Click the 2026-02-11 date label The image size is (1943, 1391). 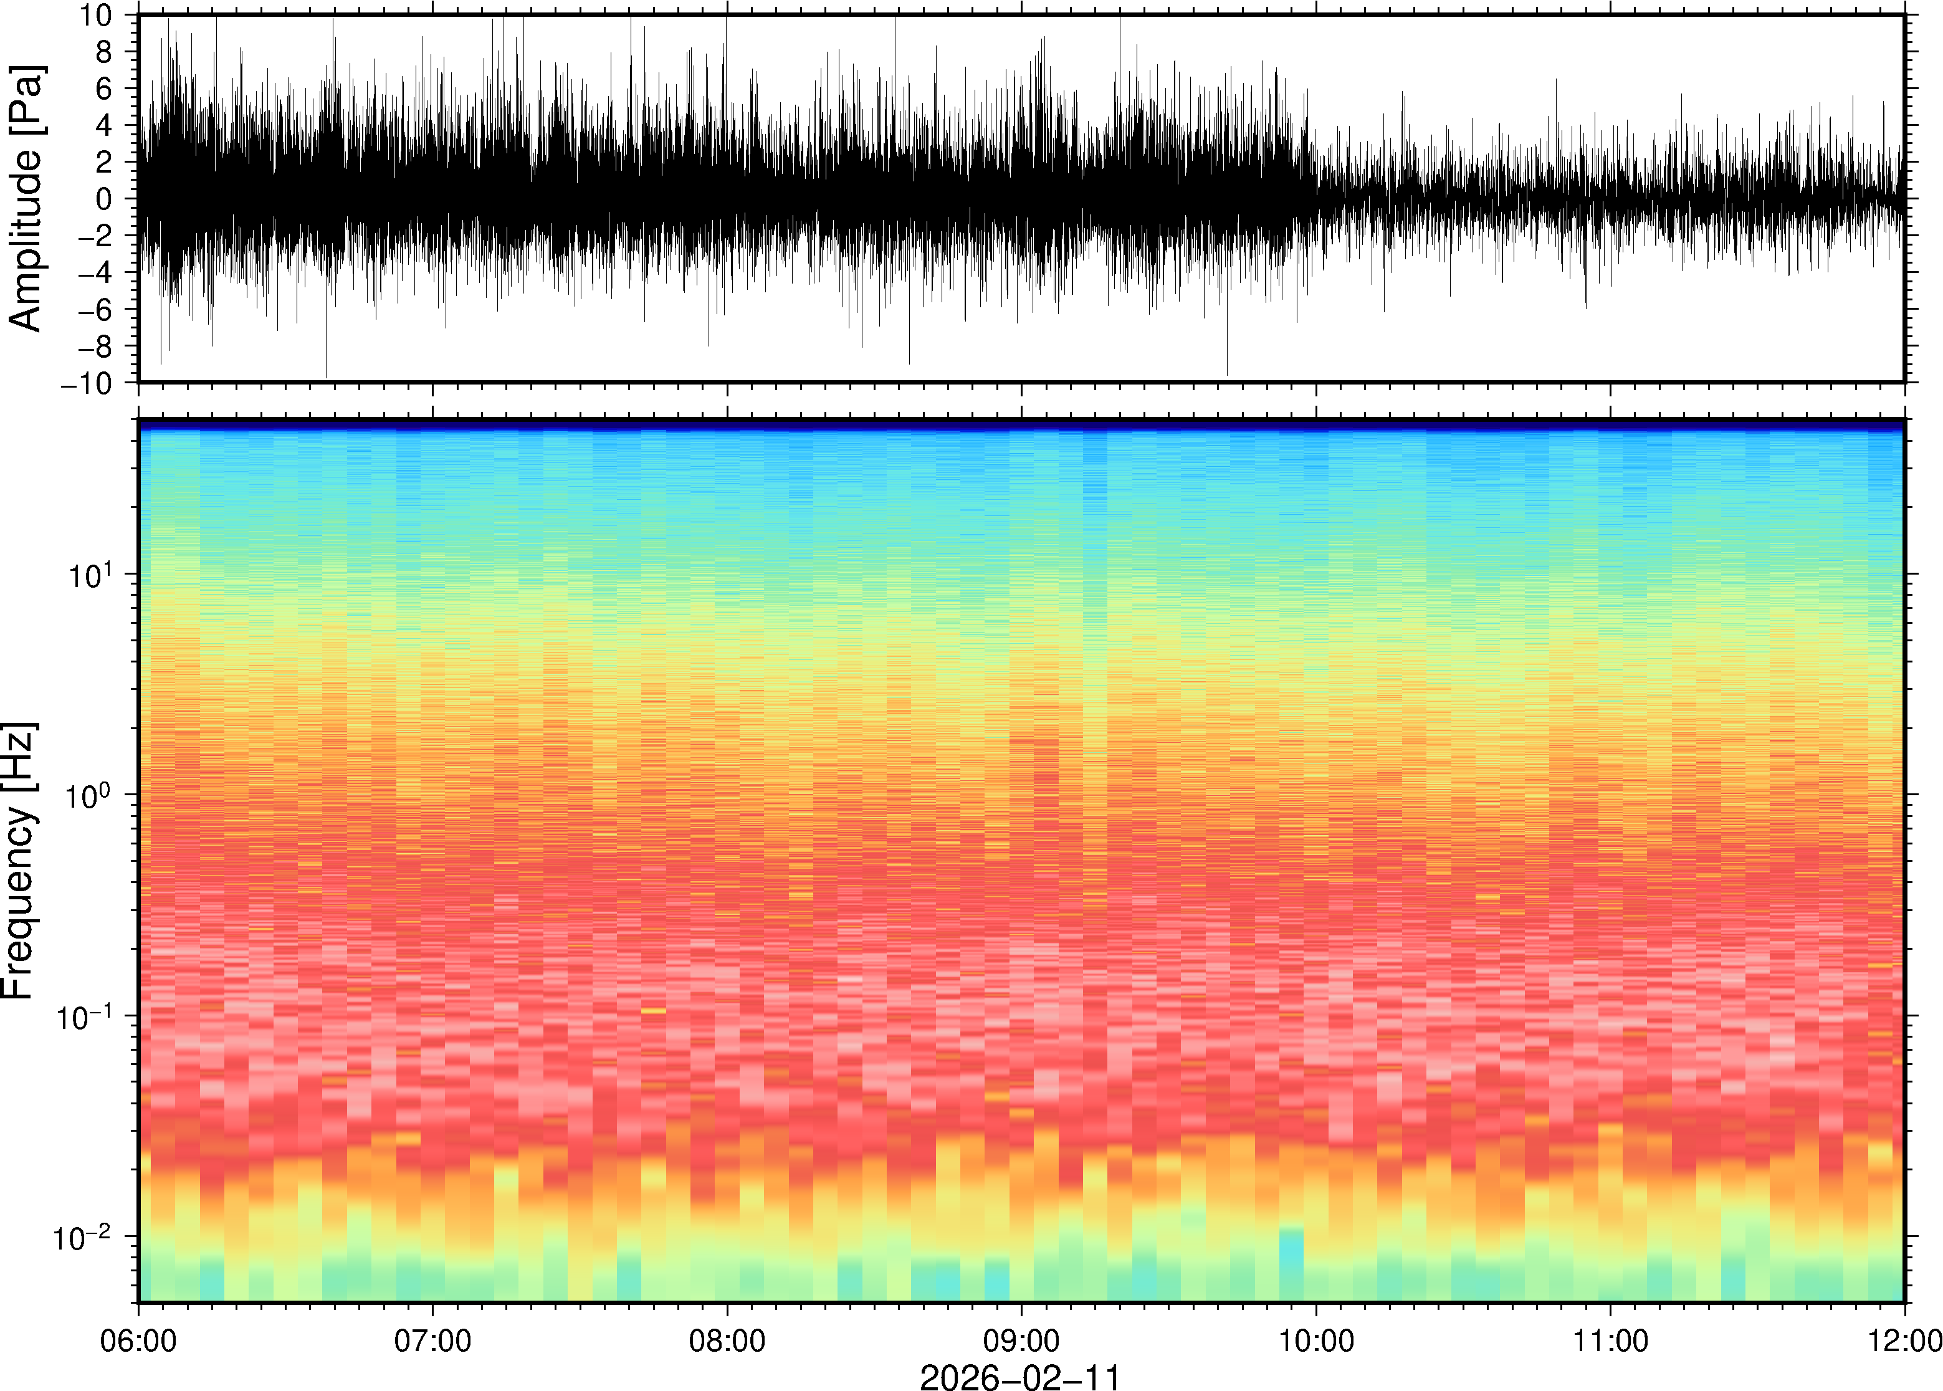1020,1377
